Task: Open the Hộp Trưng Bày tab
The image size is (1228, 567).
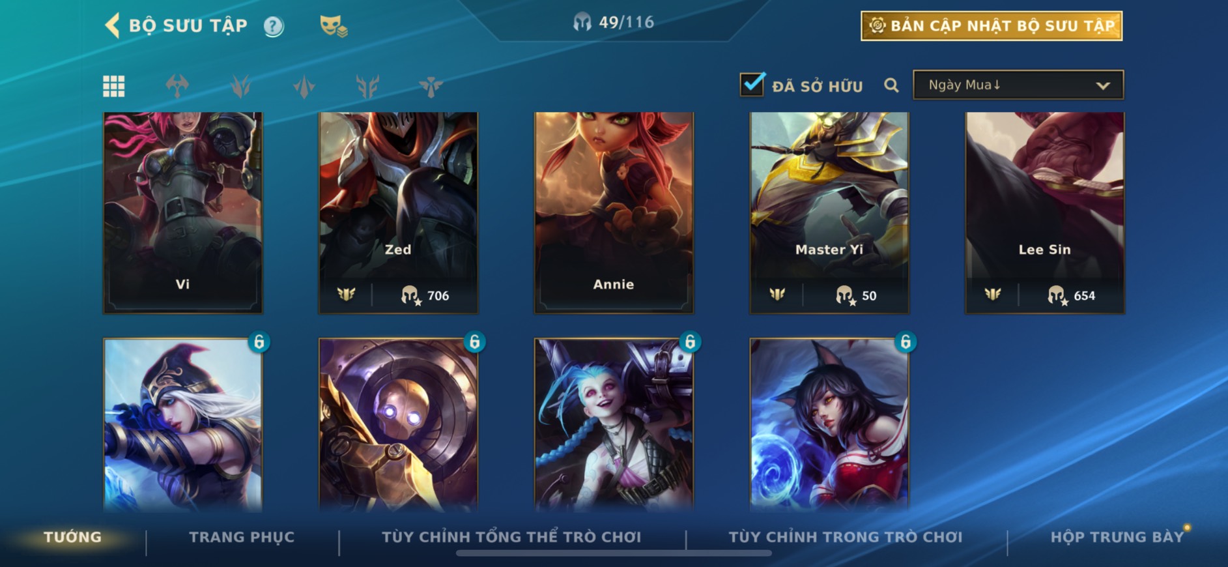Action: point(1117,537)
